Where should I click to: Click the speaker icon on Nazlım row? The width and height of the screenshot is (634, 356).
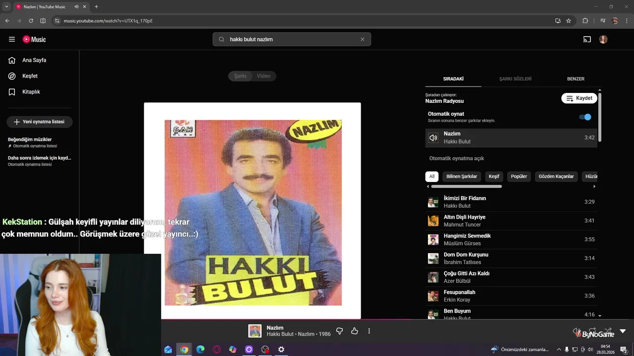433,138
